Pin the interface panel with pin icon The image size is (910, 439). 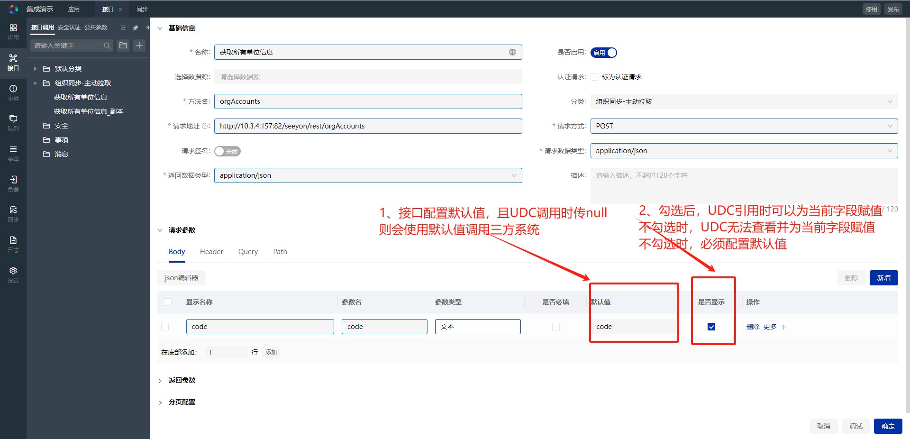pos(136,27)
